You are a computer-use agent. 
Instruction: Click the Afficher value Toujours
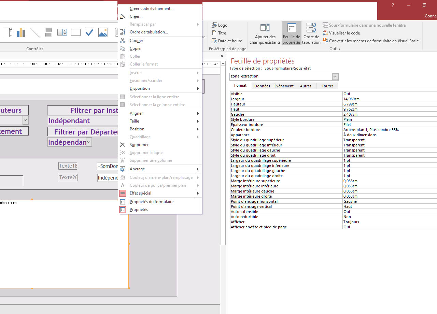[390, 222]
